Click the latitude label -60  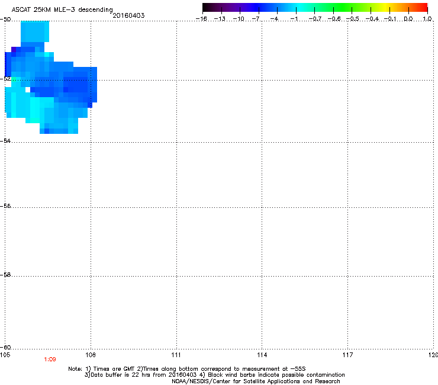click(5, 347)
